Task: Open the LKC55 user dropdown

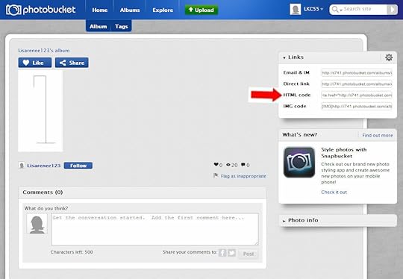Action: 313,9
